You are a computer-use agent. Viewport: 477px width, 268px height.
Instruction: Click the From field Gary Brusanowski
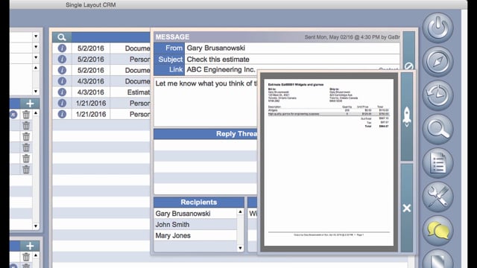coord(292,48)
